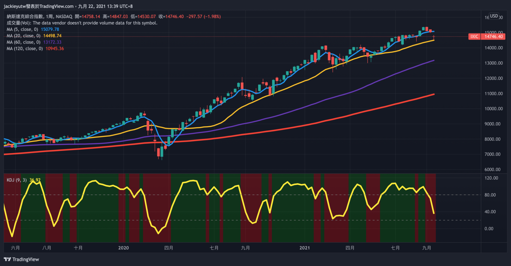The image size is (511, 266).
Task: Click the blue MA value 15079.78
Action: click(x=50, y=29)
